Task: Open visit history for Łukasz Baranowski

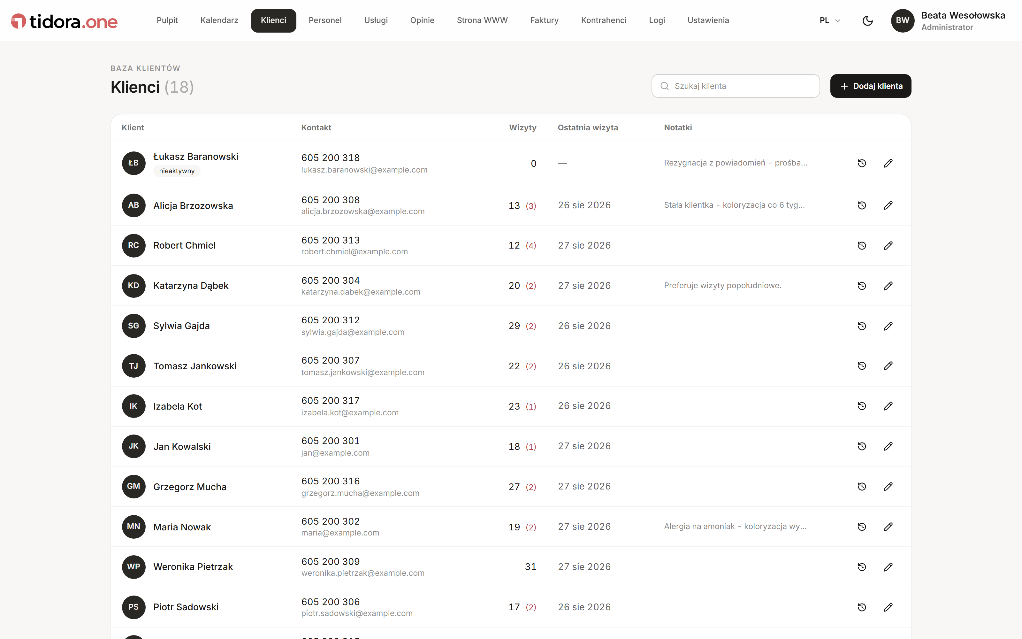Action: pos(862,163)
